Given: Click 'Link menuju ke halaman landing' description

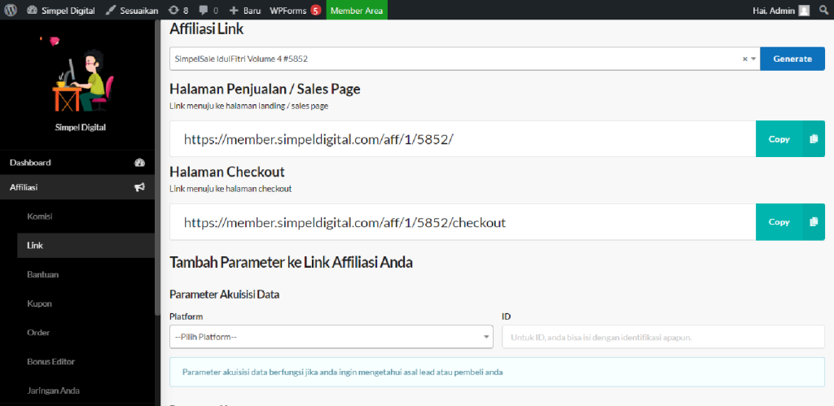Looking at the screenshot, I should point(249,106).
